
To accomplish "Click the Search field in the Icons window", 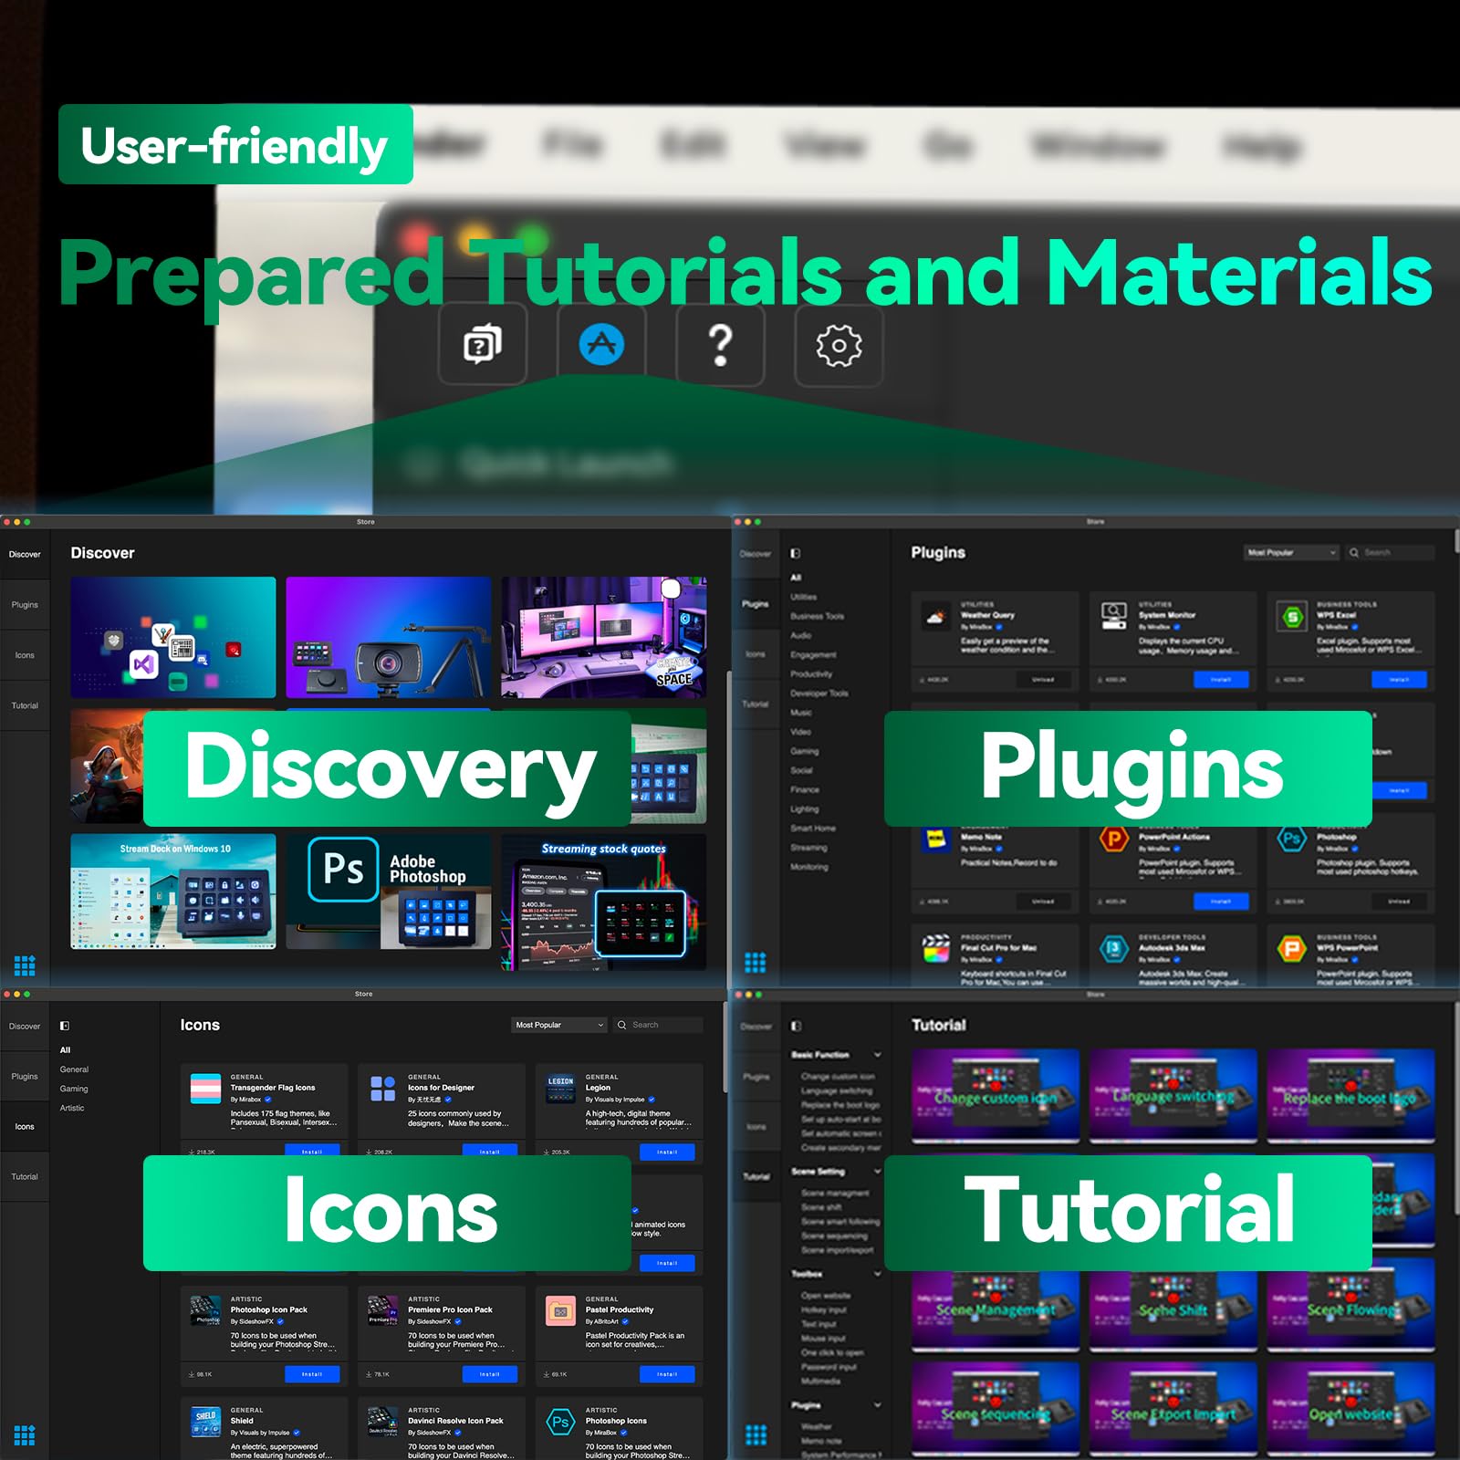I will (658, 1025).
